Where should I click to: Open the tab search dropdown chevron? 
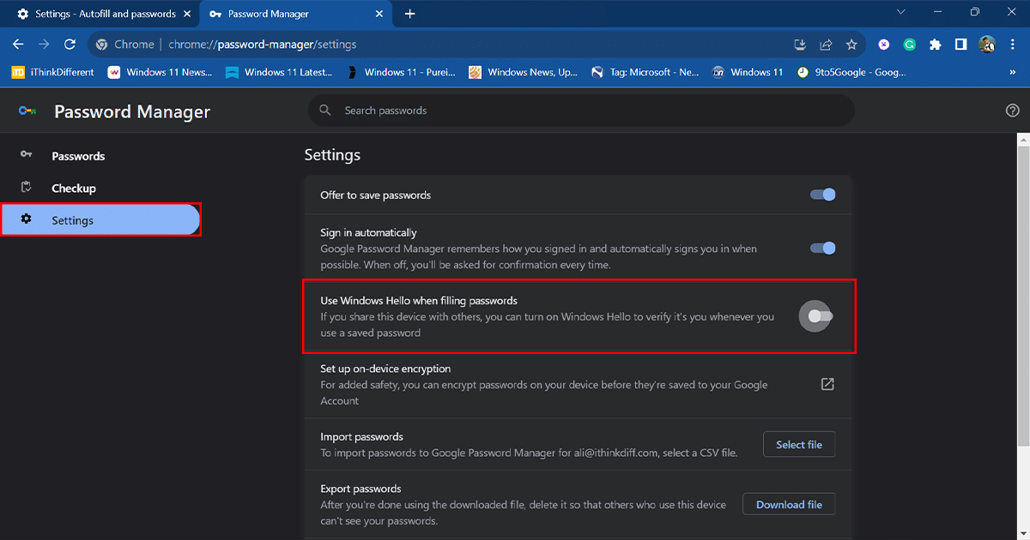(900, 12)
